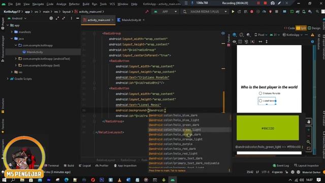
Task: Expand the Gradle Scripts node
Action: [8, 79]
